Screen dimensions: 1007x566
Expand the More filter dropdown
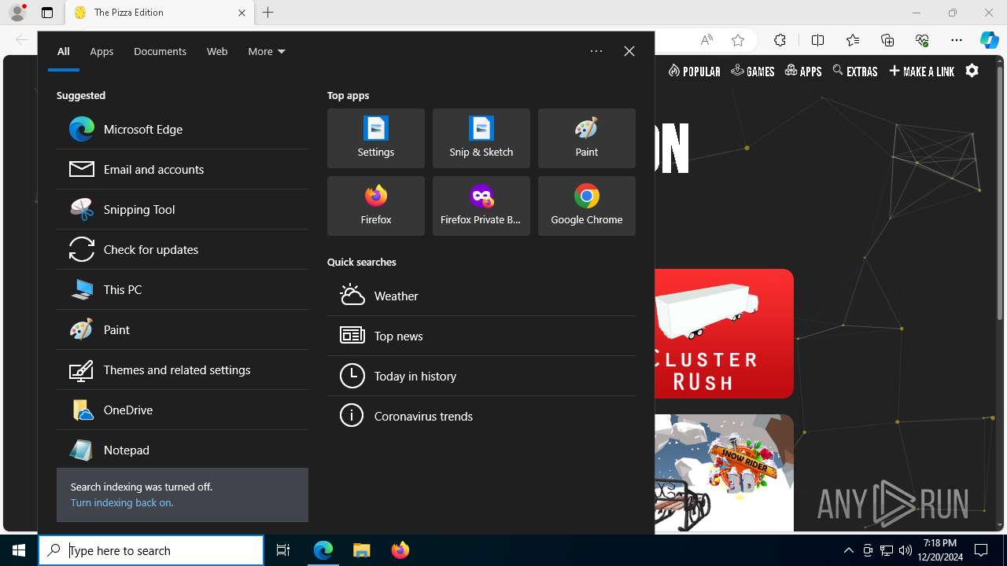pos(267,51)
